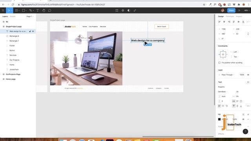Click the Share button
251x141 pixels.
(x=231, y=11)
